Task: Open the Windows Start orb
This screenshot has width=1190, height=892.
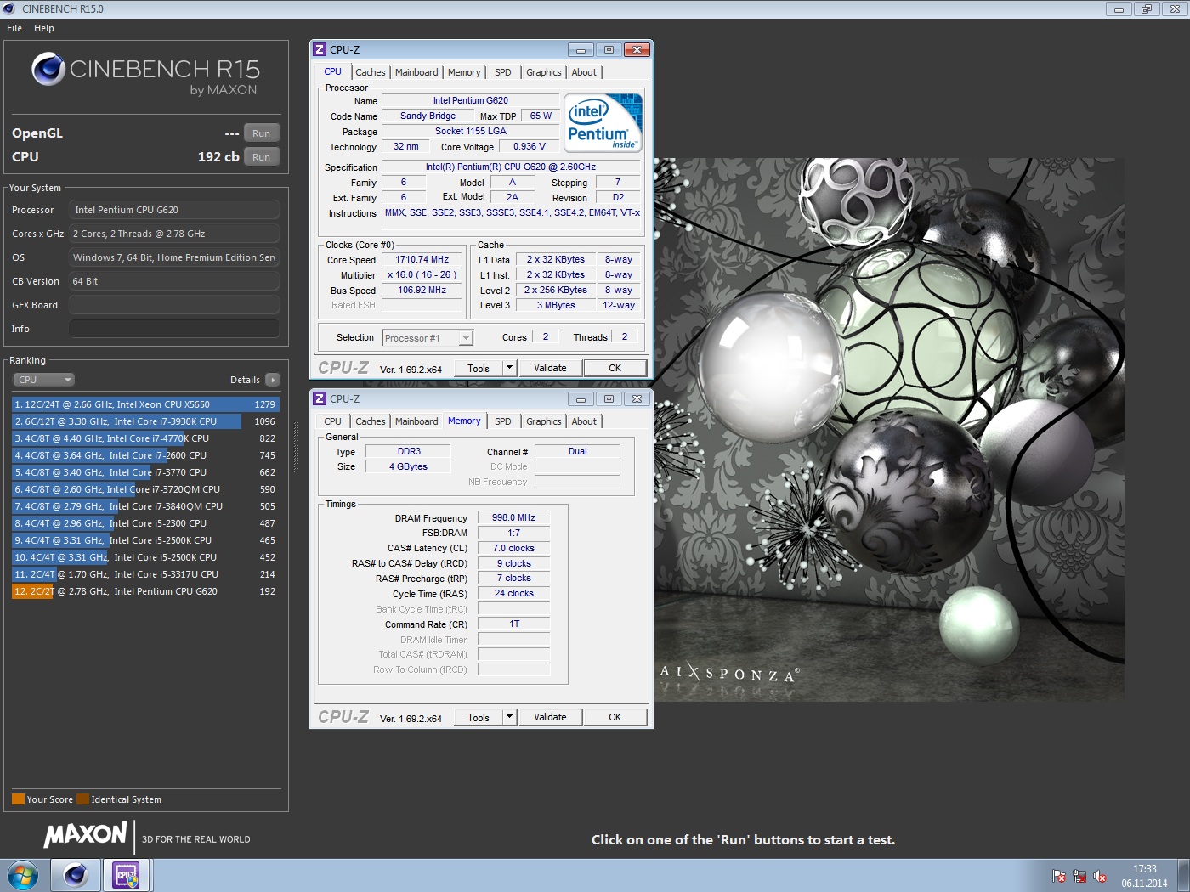Action: [x=23, y=875]
